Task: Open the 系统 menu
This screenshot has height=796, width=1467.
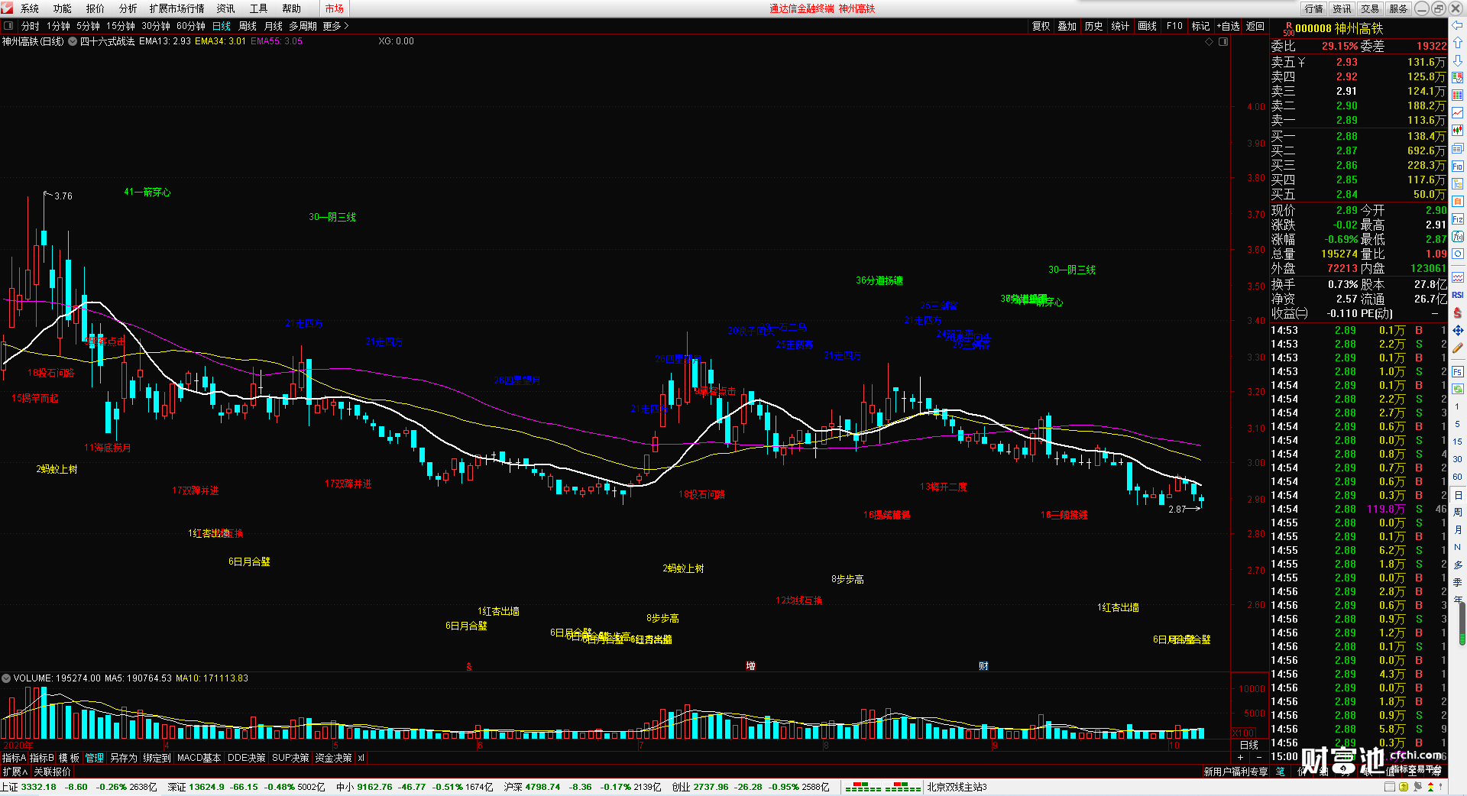Action: click(30, 8)
